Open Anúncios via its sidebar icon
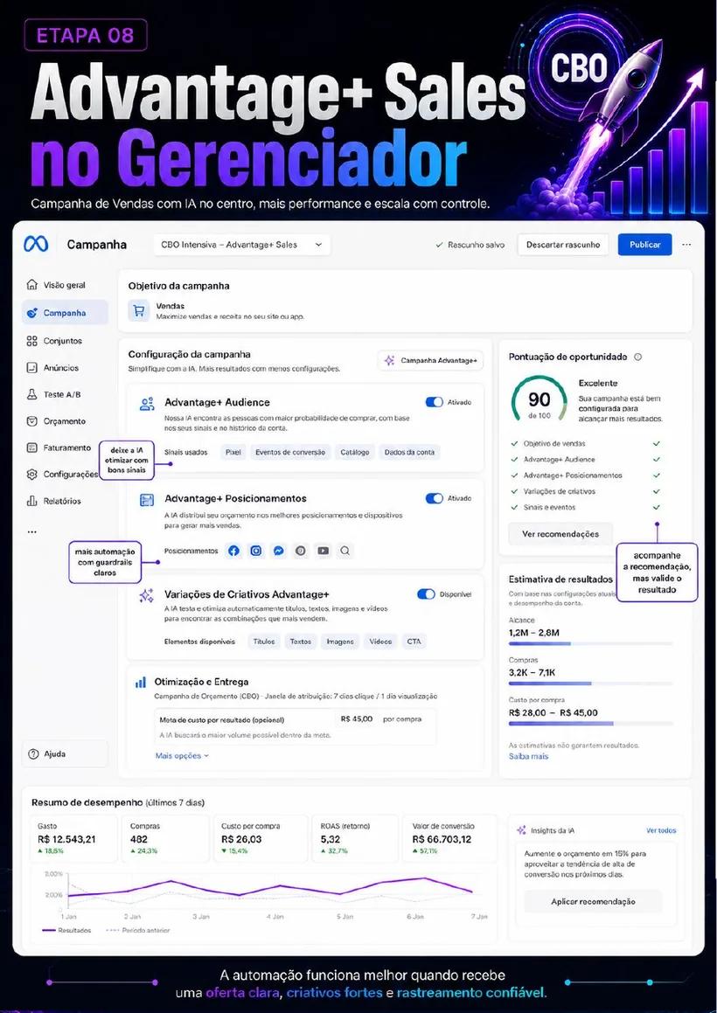Screen dimensions: 717x1013 (31, 368)
